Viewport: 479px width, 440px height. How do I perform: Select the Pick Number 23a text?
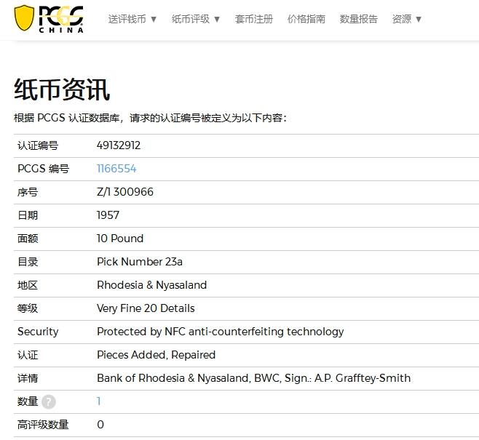[140, 262]
